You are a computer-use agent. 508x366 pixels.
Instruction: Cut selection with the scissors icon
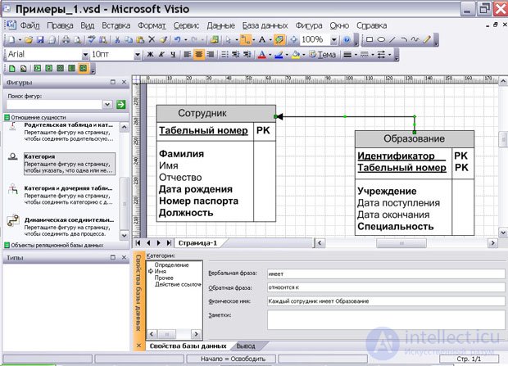[x=117, y=40]
